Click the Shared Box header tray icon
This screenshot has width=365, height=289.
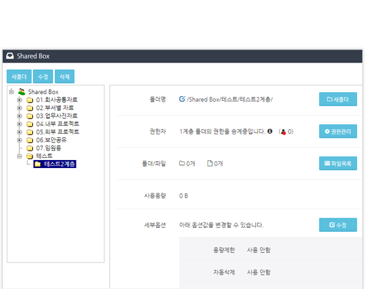pos(10,56)
